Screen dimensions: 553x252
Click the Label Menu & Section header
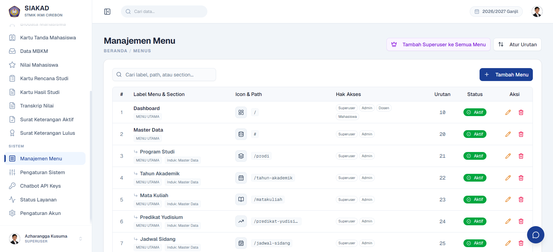(x=159, y=94)
